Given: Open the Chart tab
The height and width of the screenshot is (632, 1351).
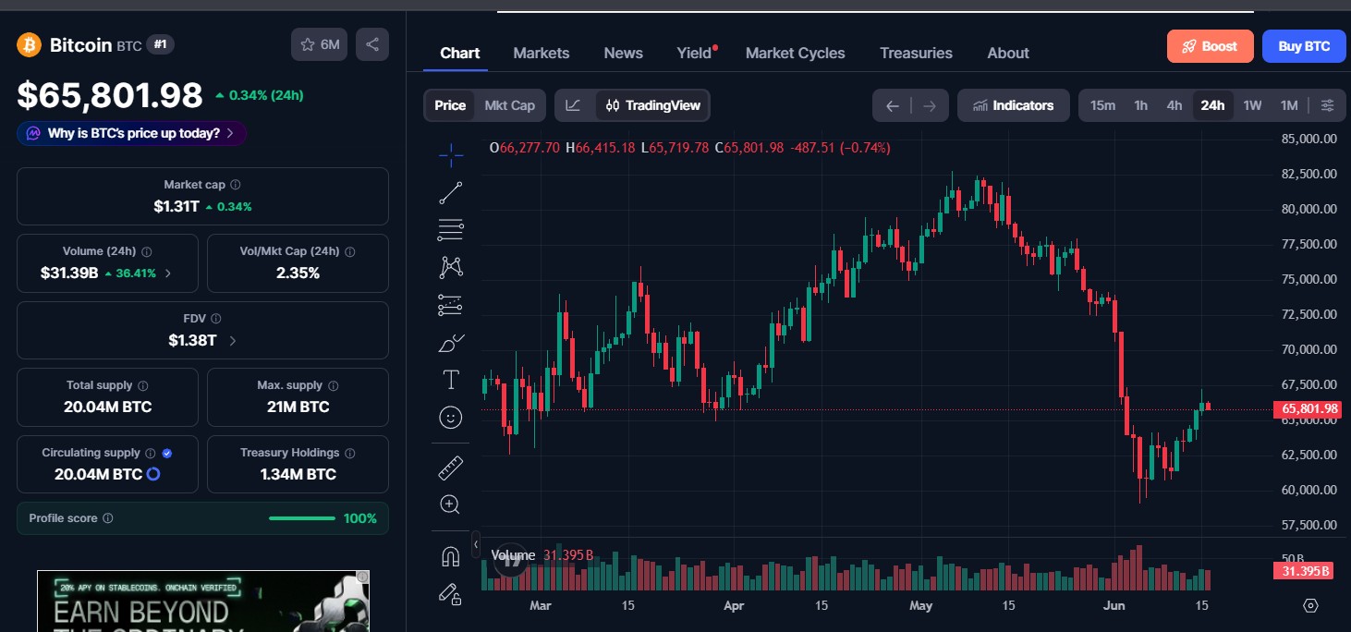Looking at the screenshot, I should [459, 53].
